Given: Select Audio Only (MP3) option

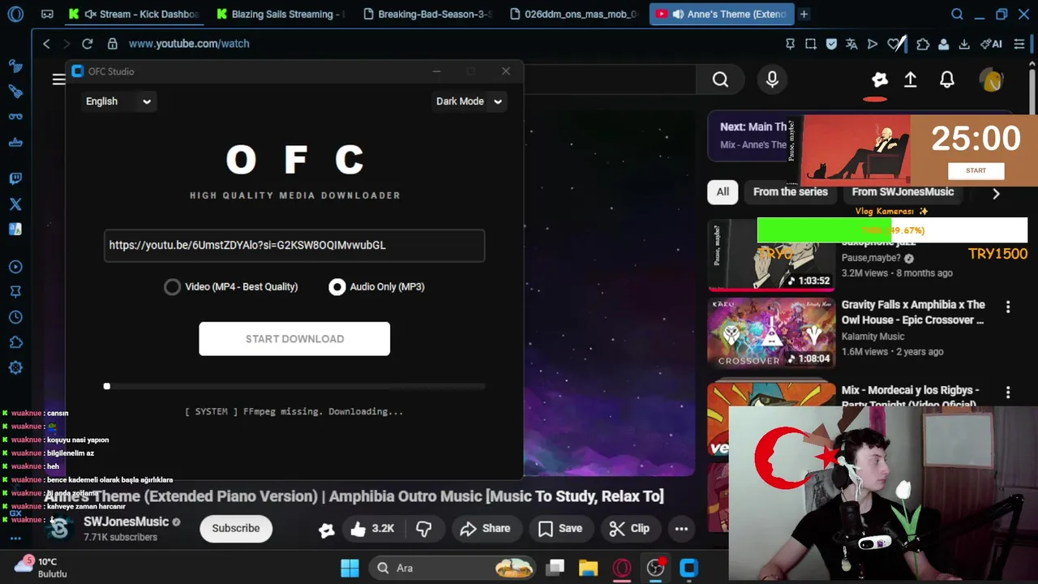Looking at the screenshot, I should pos(376,286).
